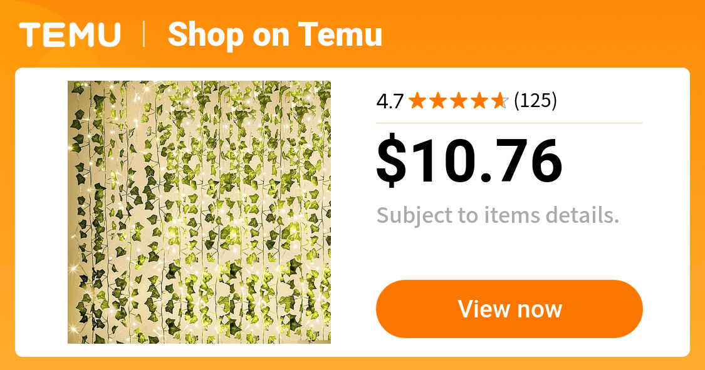Viewport: 705px width, 370px height.
Task: Select the fourth rating star
Action: [x=479, y=100]
